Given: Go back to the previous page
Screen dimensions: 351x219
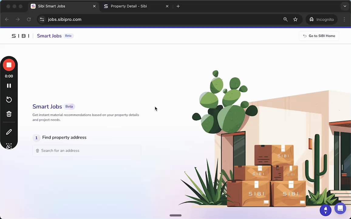Looking at the screenshot, I should [7, 19].
